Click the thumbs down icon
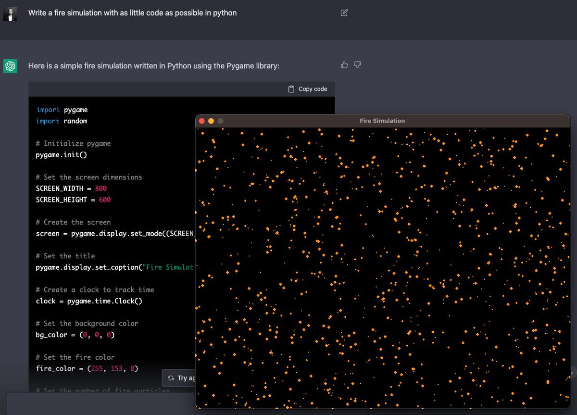 [357, 65]
